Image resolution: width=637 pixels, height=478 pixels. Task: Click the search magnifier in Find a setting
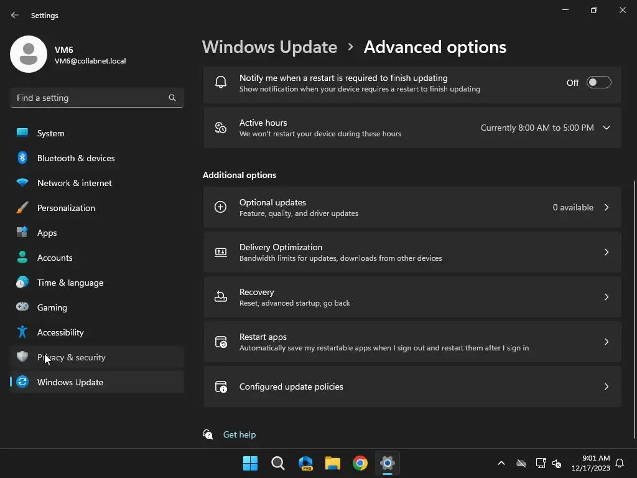pos(172,98)
